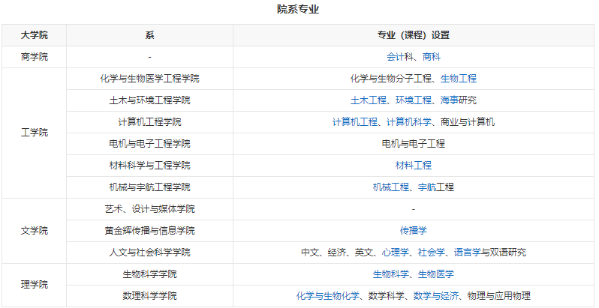Follow the 心理学 link
Viewport: 599px width, 308px height.
(396, 253)
